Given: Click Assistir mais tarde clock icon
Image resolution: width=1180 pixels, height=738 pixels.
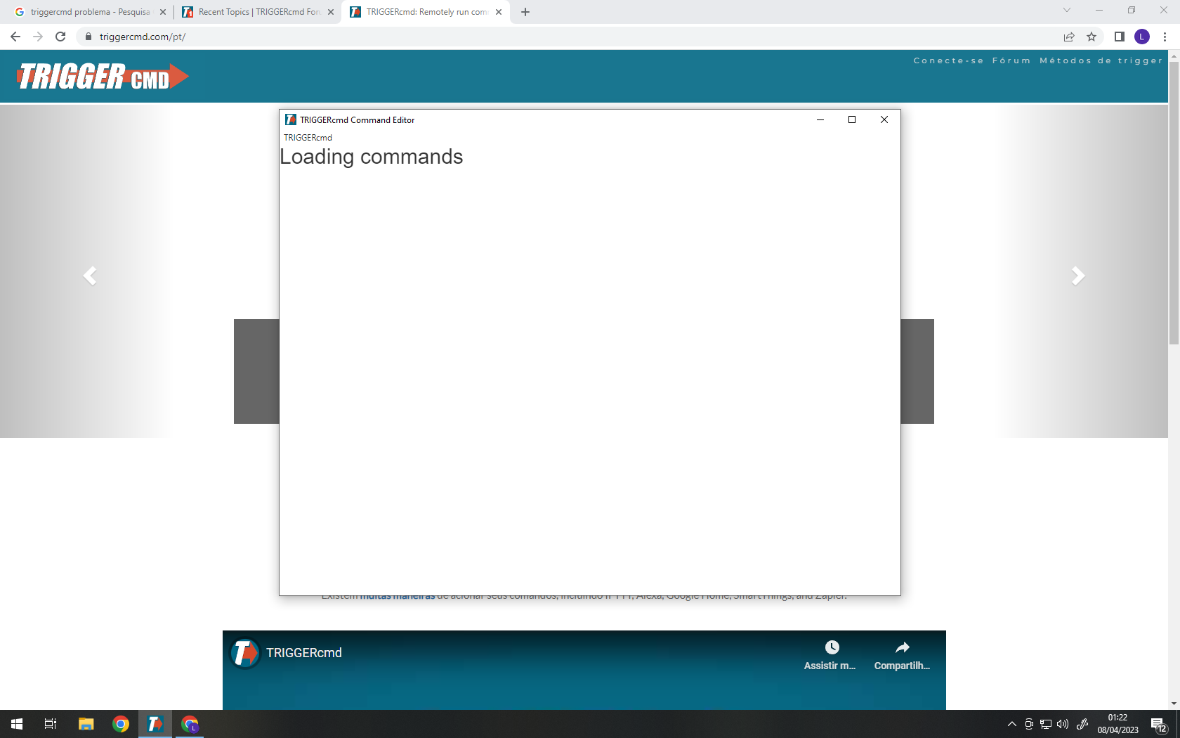Looking at the screenshot, I should coord(832,647).
